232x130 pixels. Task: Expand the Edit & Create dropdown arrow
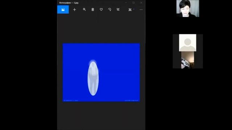coord(134,9)
